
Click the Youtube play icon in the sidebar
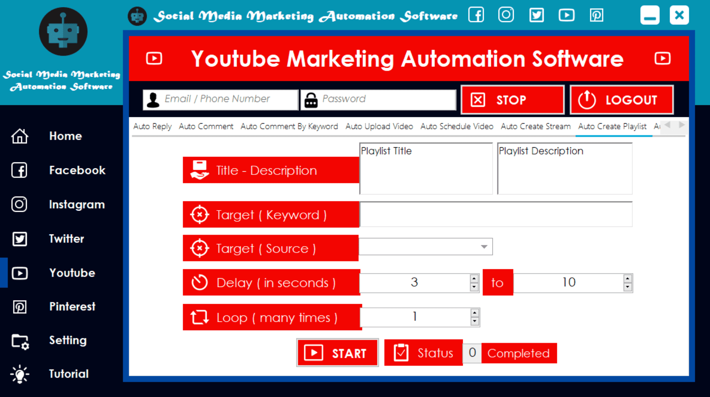coord(20,273)
